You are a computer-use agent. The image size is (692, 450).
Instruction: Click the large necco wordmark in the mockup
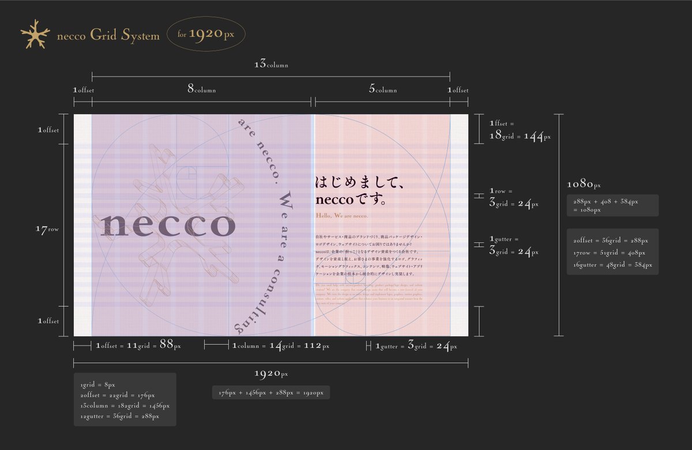(168, 224)
